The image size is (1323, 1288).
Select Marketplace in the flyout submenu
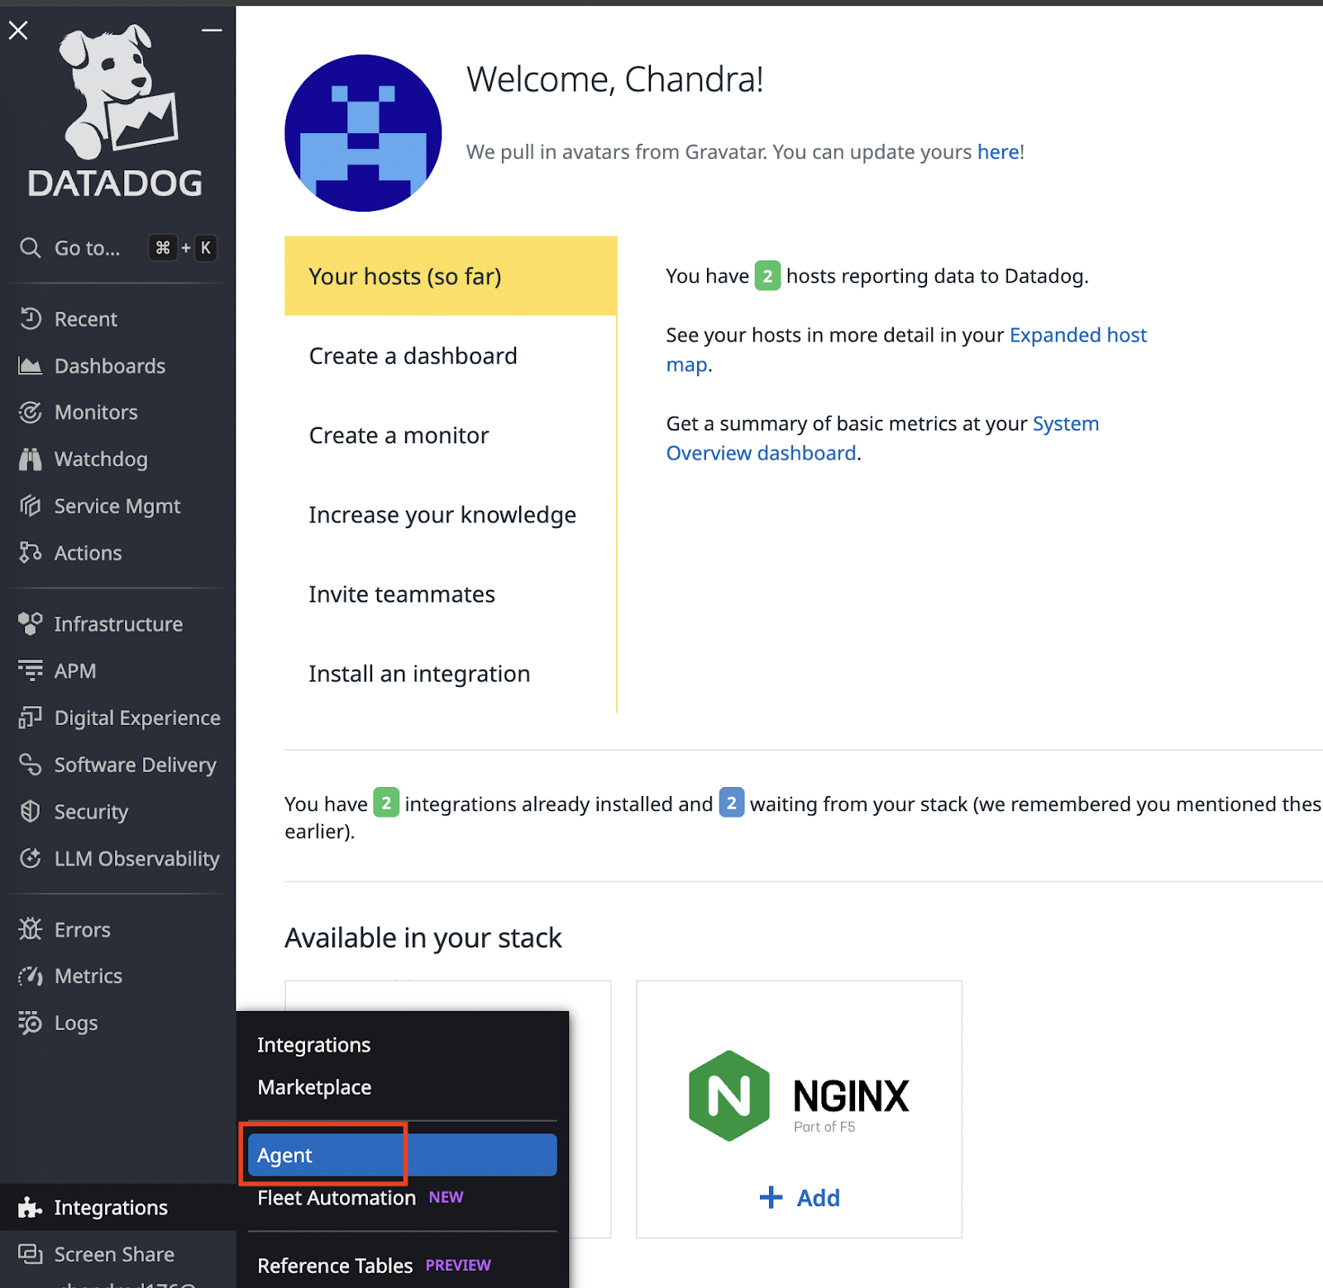click(x=314, y=1087)
